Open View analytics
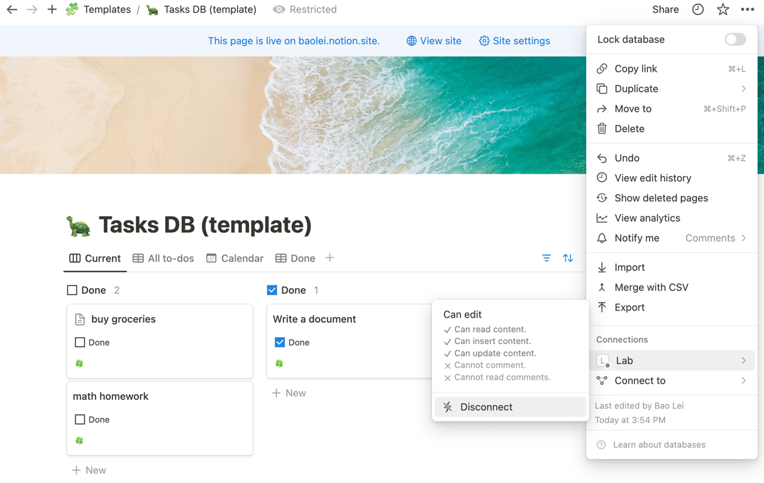 (x=672, y=218)
